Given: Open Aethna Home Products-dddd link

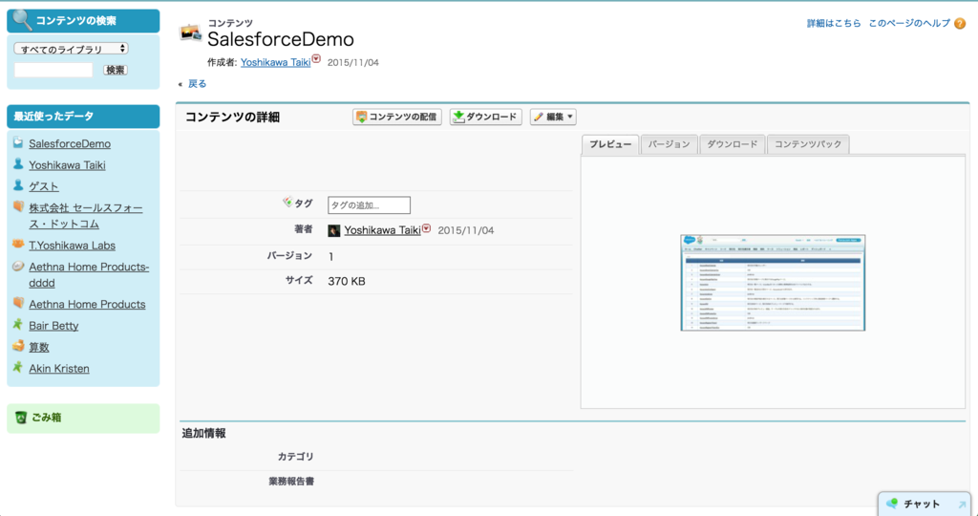Looking at the screenshot, I should [89, 274].
